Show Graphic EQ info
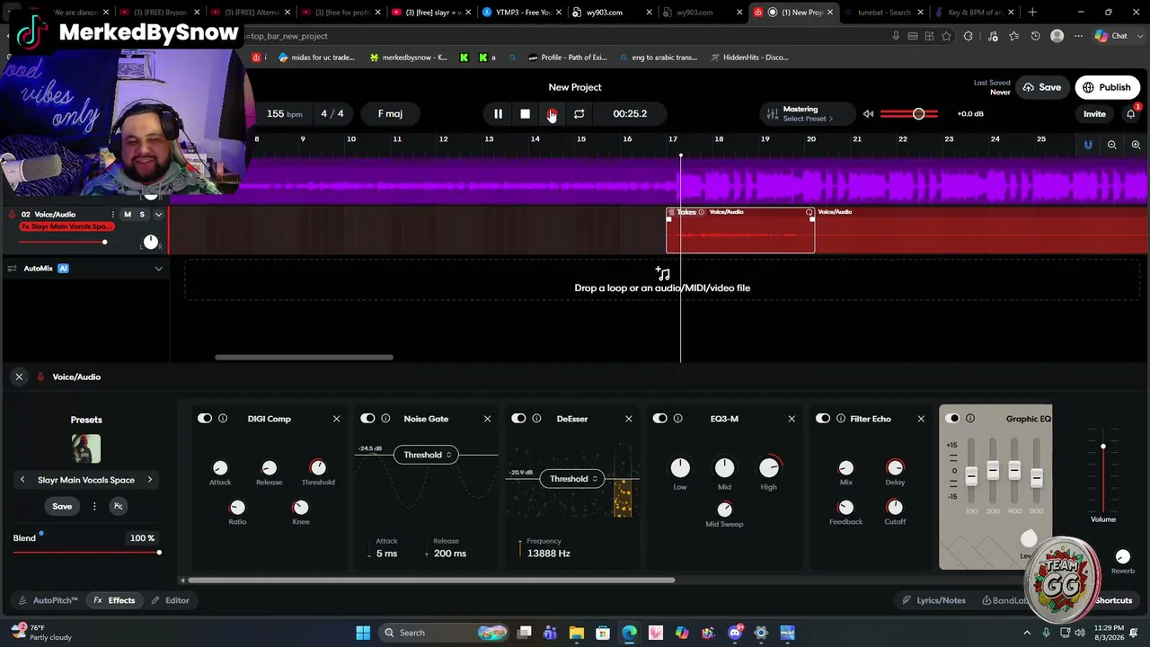 coord(970,419)
